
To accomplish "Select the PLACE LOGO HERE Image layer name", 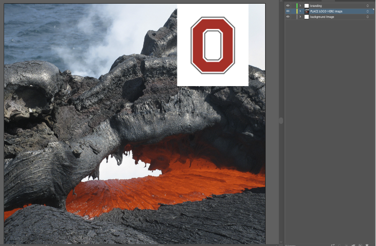I will 326,11.
